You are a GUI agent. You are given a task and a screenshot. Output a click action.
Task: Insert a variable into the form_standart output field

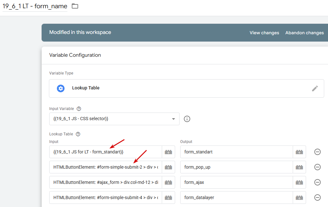299,152
